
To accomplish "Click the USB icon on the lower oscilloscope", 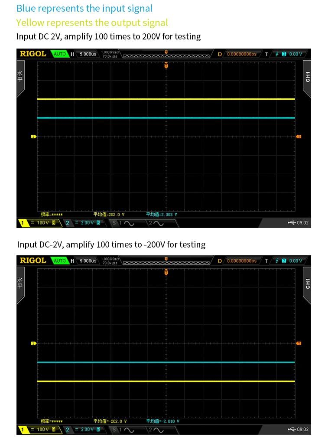I will (x=292, y=430).
